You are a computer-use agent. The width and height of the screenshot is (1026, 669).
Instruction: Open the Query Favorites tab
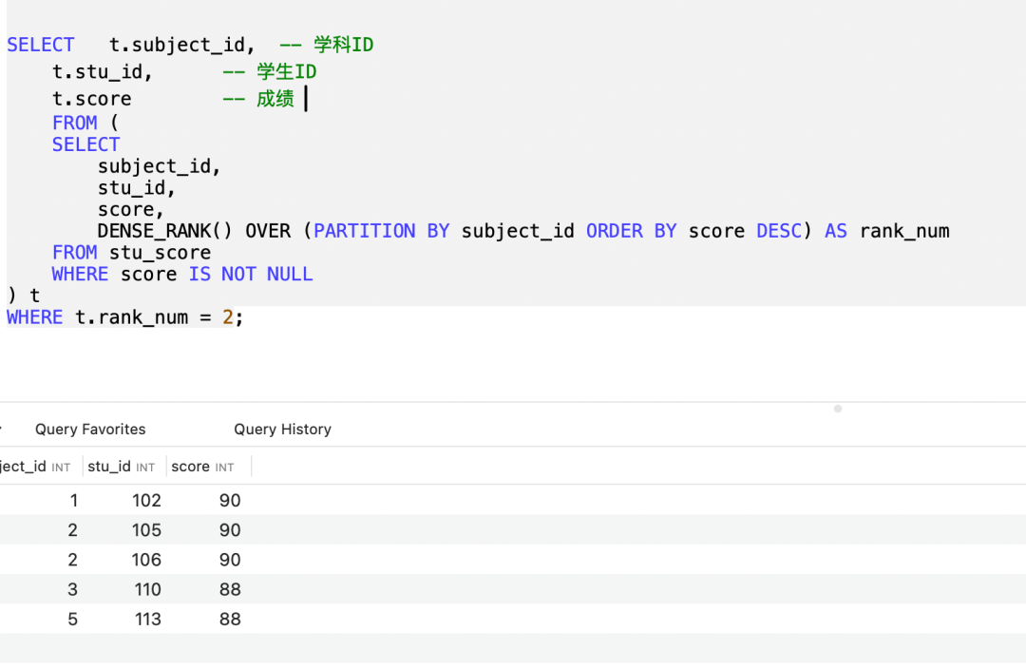click(90, 429)
